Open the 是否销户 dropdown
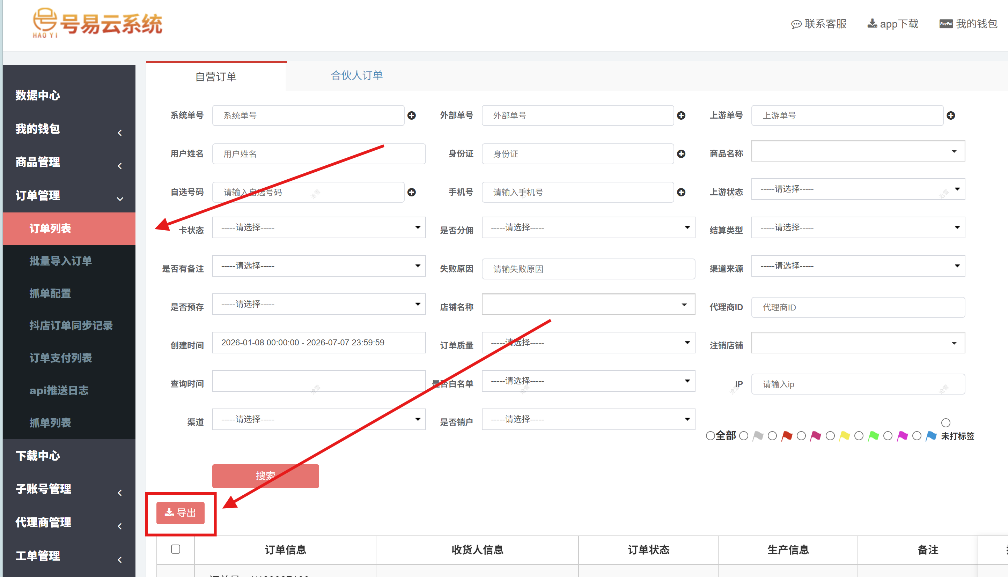The height and width of the screenshot is (577, 1008). 588,419
